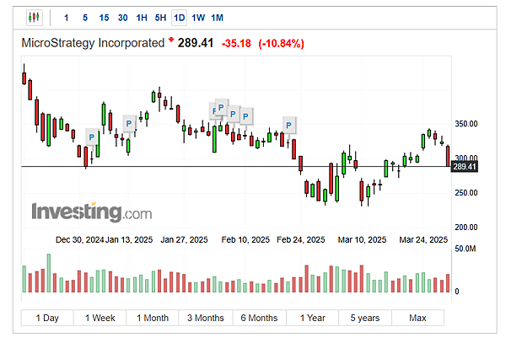Click the last red candlestick on the chart
The image size is (506, 343).
point(448,157)
